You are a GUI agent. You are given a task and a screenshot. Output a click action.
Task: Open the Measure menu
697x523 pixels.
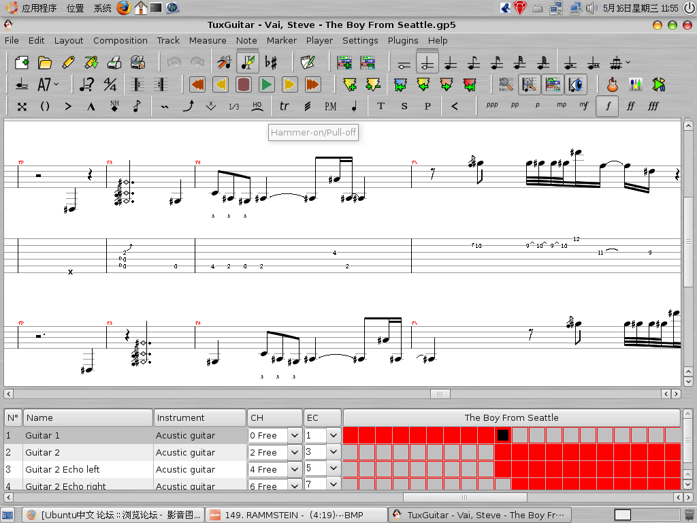(208, 40)
